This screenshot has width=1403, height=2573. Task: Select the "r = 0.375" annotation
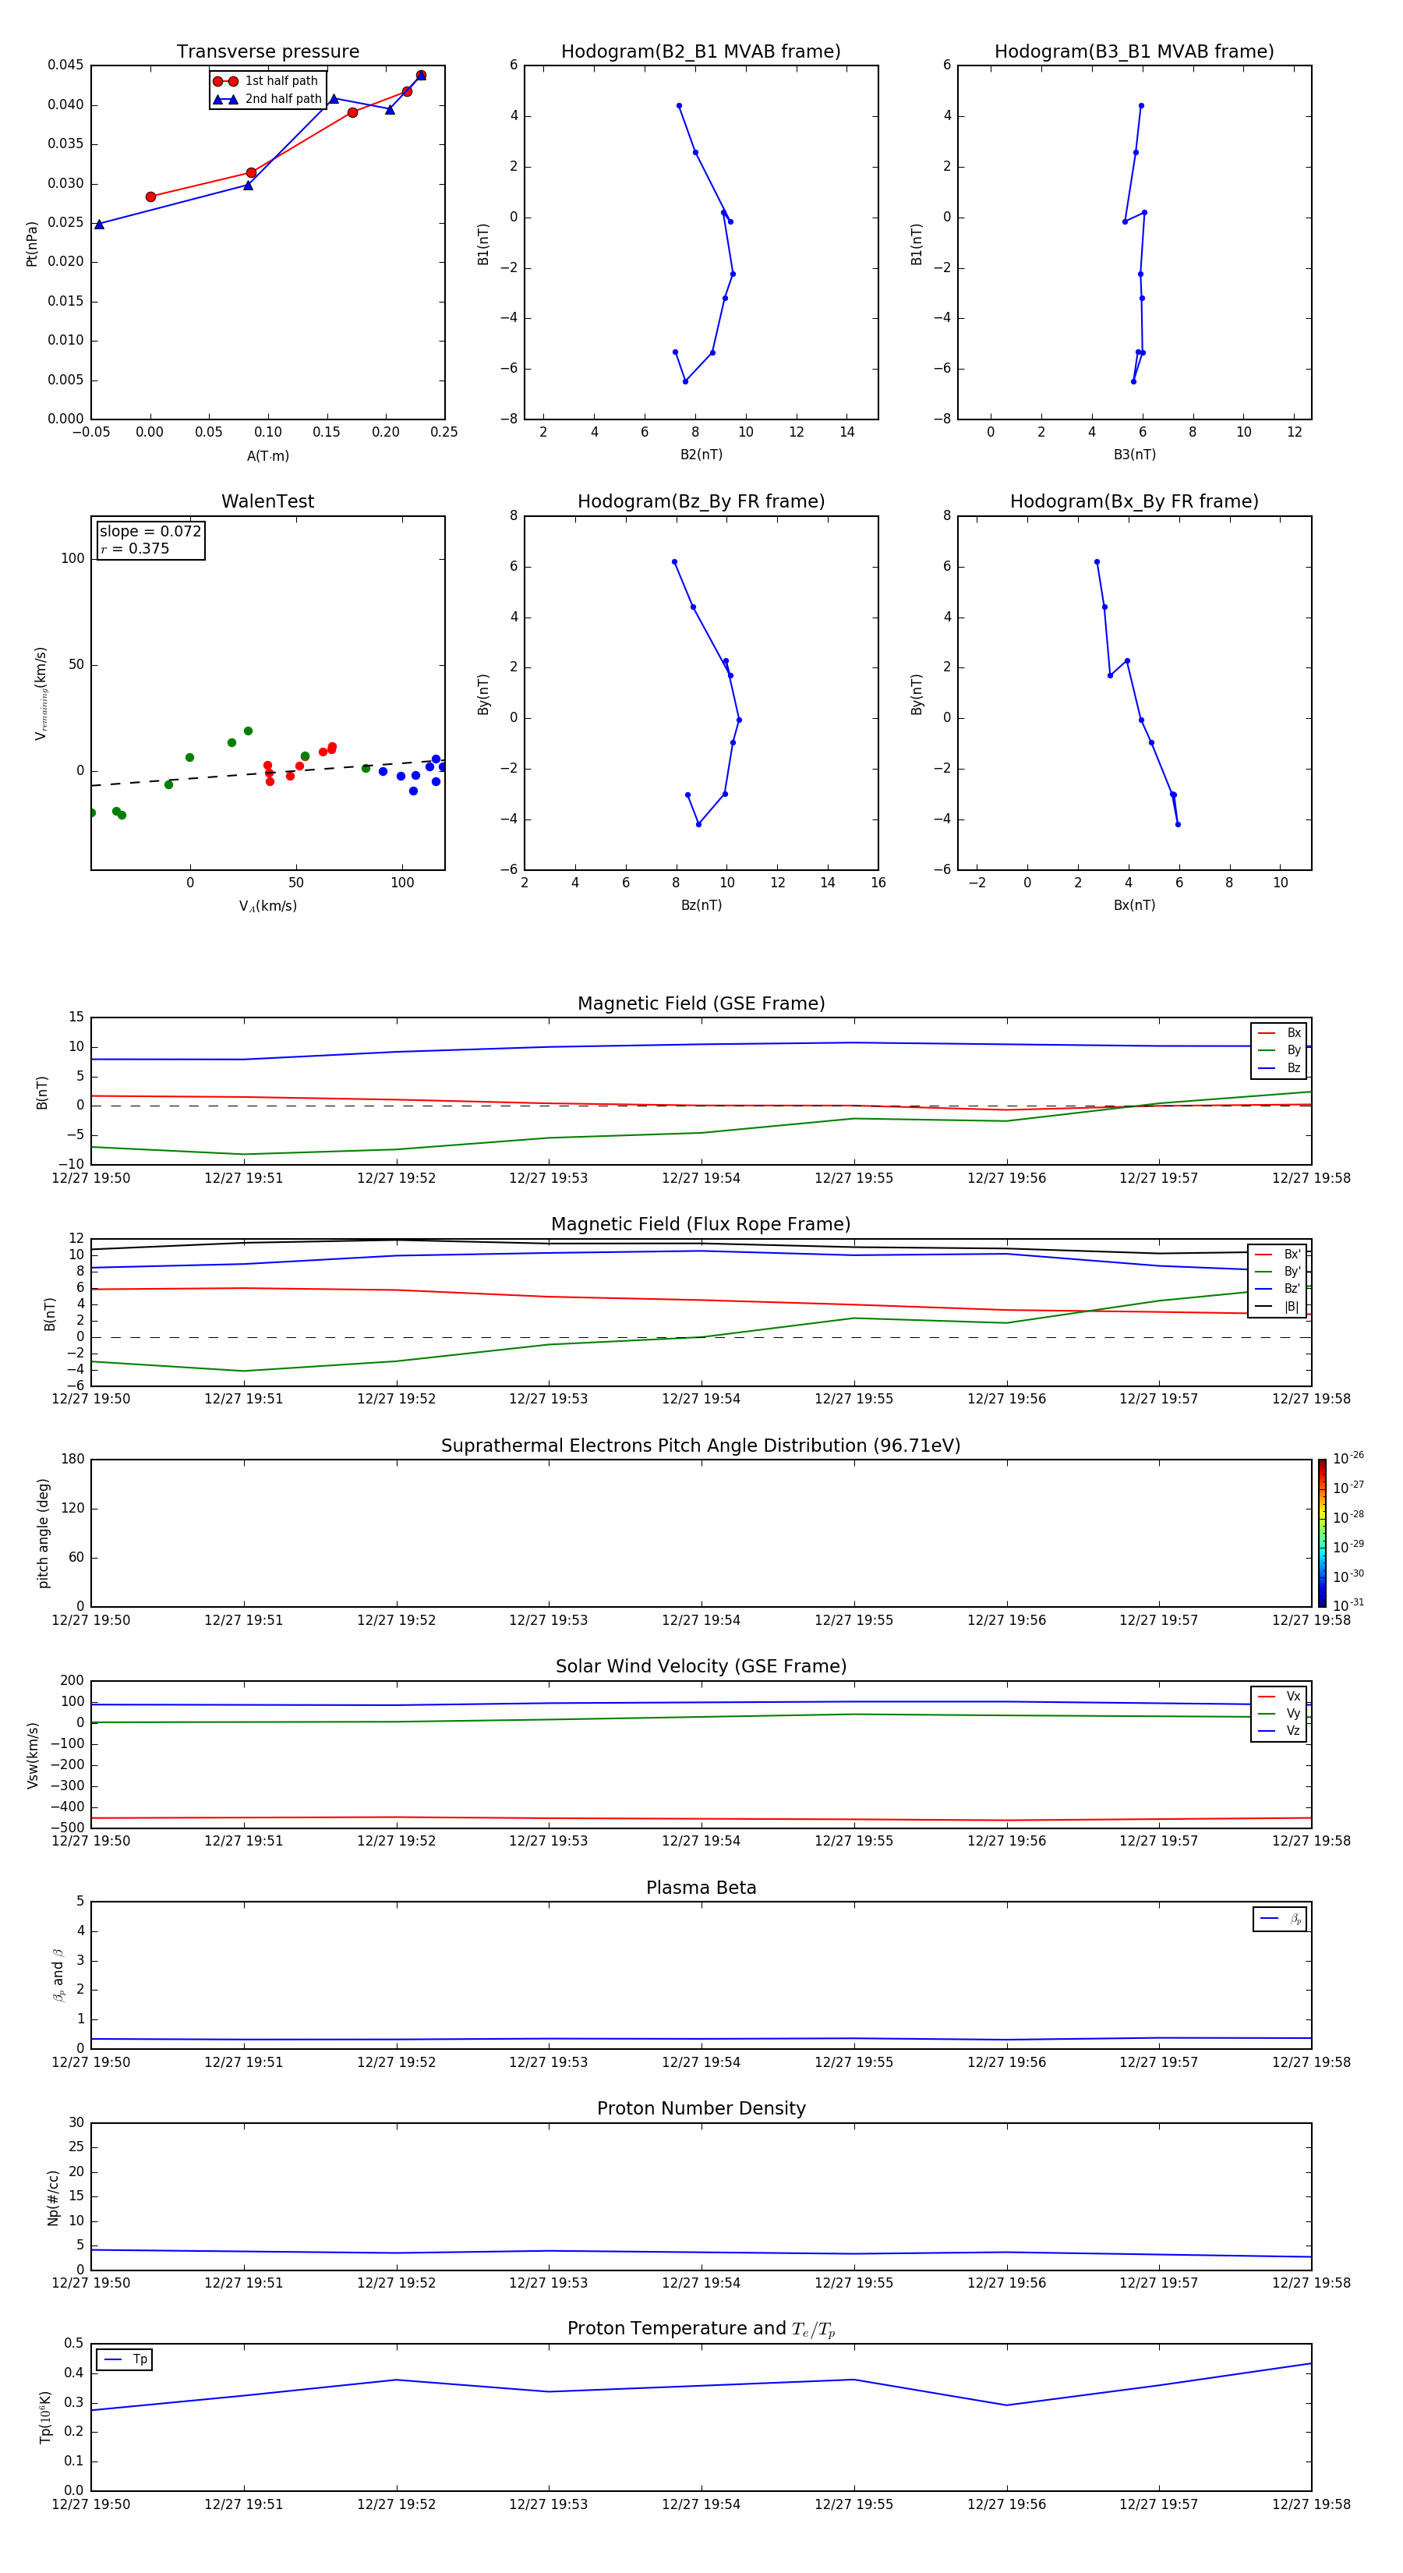(x=135, y=548)
